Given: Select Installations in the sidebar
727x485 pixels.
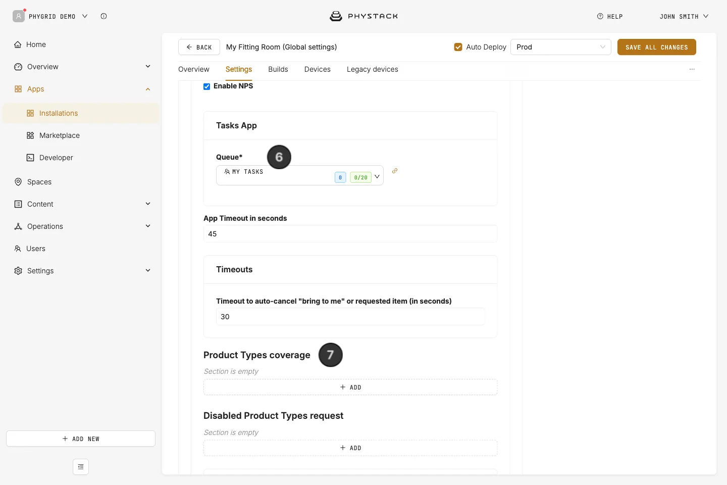Looking at the screenshot, I should (81, 113).
